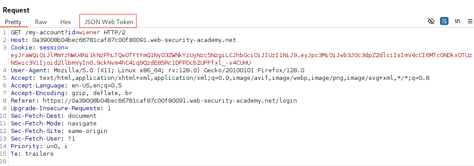Click the Request panel title

click(x=16, y=10)
